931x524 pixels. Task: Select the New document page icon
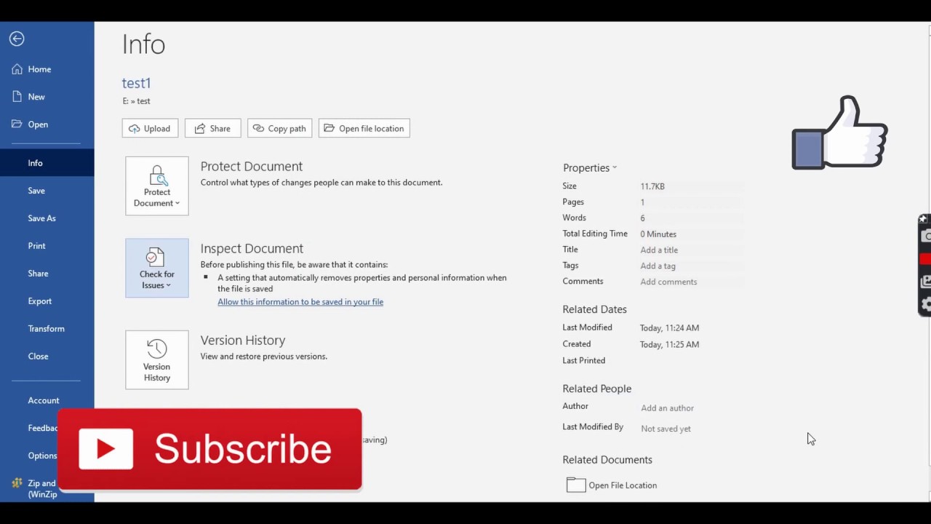tap(17, 97)
